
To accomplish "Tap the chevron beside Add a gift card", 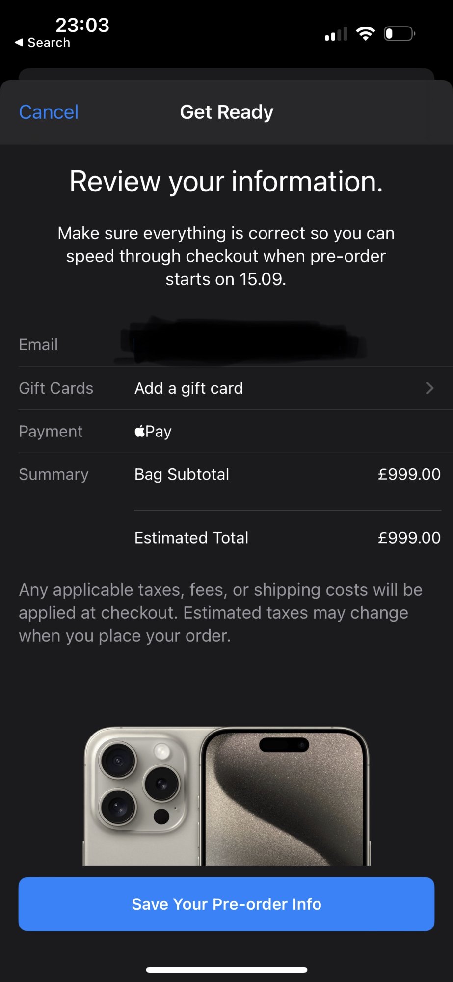I will (x=430, y=388).
